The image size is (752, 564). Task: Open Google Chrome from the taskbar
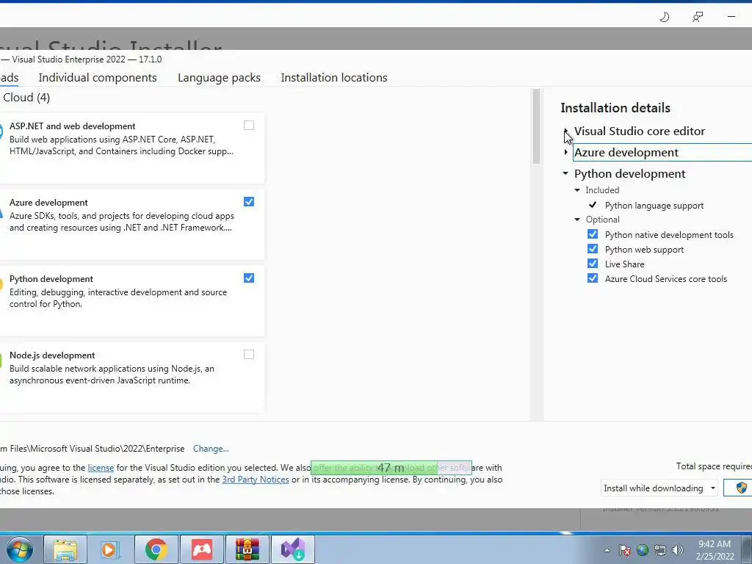156,549
